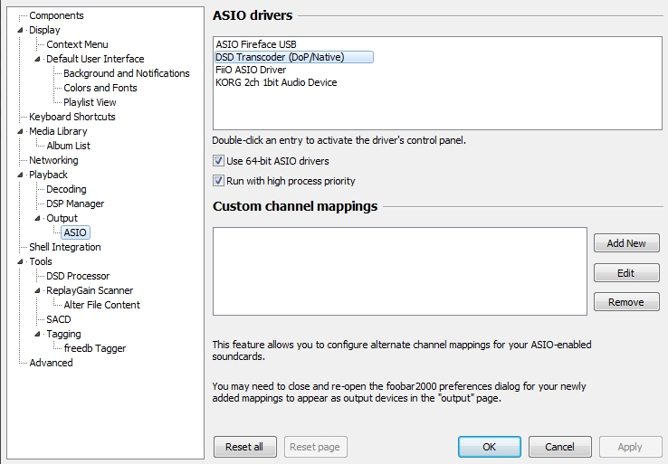This screenshot has width=668, height=464.
Task: Select ASIO Fireface USB driver
Action: point(255,44)
